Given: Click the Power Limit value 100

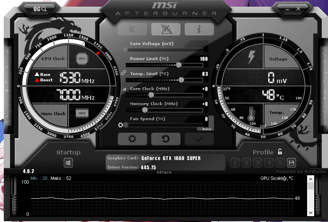Looking at the screenshot, I should 204,59.
